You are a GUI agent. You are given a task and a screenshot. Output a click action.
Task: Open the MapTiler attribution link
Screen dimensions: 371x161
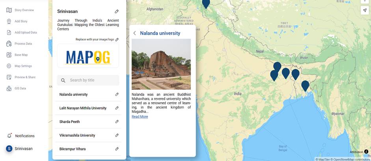click(323, 159)
